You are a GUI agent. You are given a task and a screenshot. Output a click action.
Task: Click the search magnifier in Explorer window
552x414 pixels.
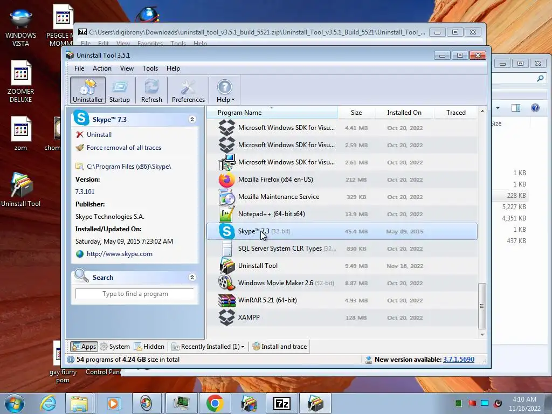click(540, 79)
